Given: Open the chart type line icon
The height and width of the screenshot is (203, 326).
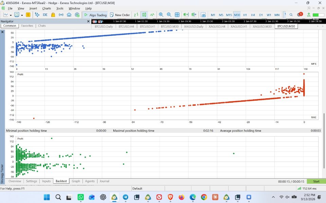Looking at the screenshot, I should click(6, 15).
